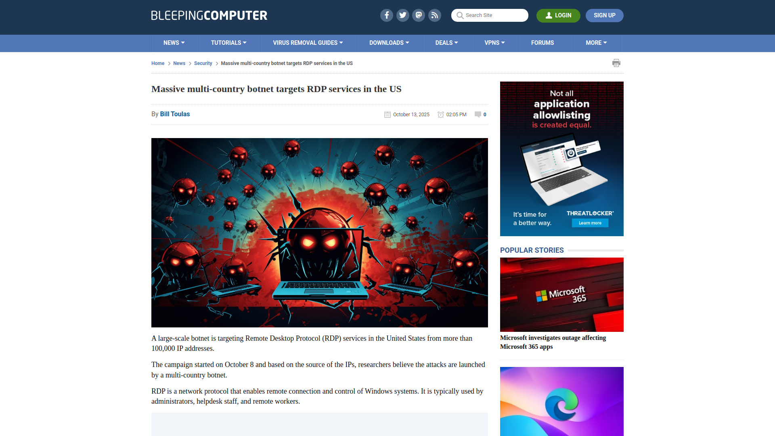The image size is (775, 436).
Task: Click the user silhouette icon on LOGIN
Action: pyautogui.click(x=549, y=15)
